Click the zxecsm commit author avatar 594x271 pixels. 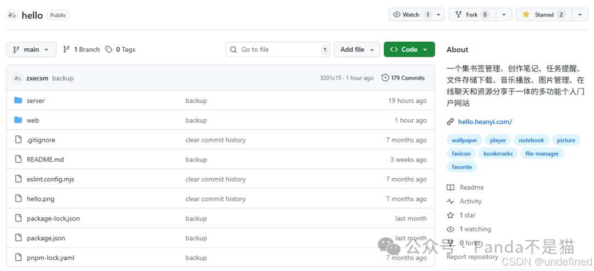pyautogui.click(x=18, y=78)
